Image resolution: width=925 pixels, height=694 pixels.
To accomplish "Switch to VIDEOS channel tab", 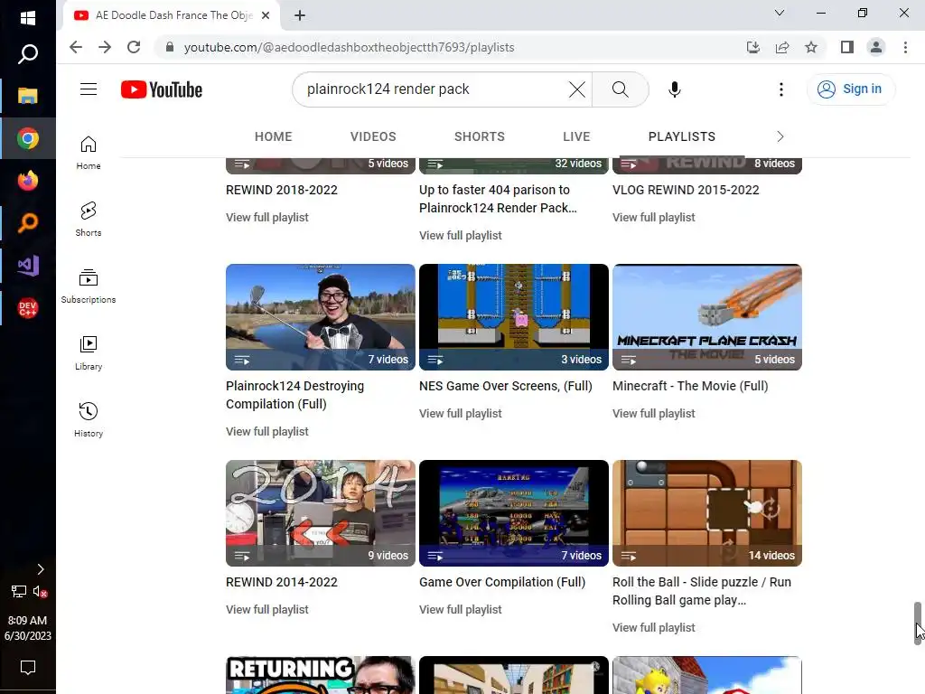I will point(373,137).
